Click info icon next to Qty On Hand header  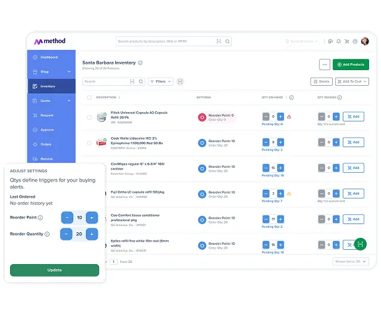point(291,98)
